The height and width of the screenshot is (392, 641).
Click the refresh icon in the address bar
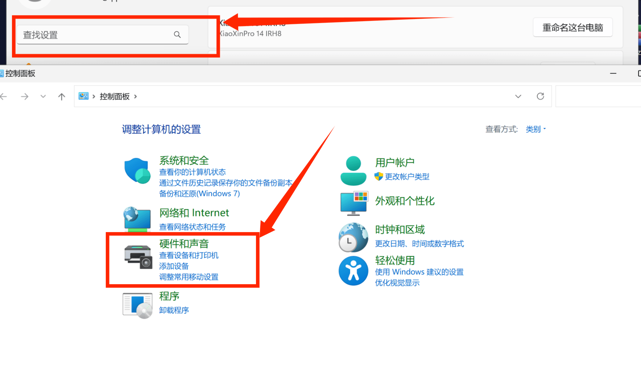540,96
